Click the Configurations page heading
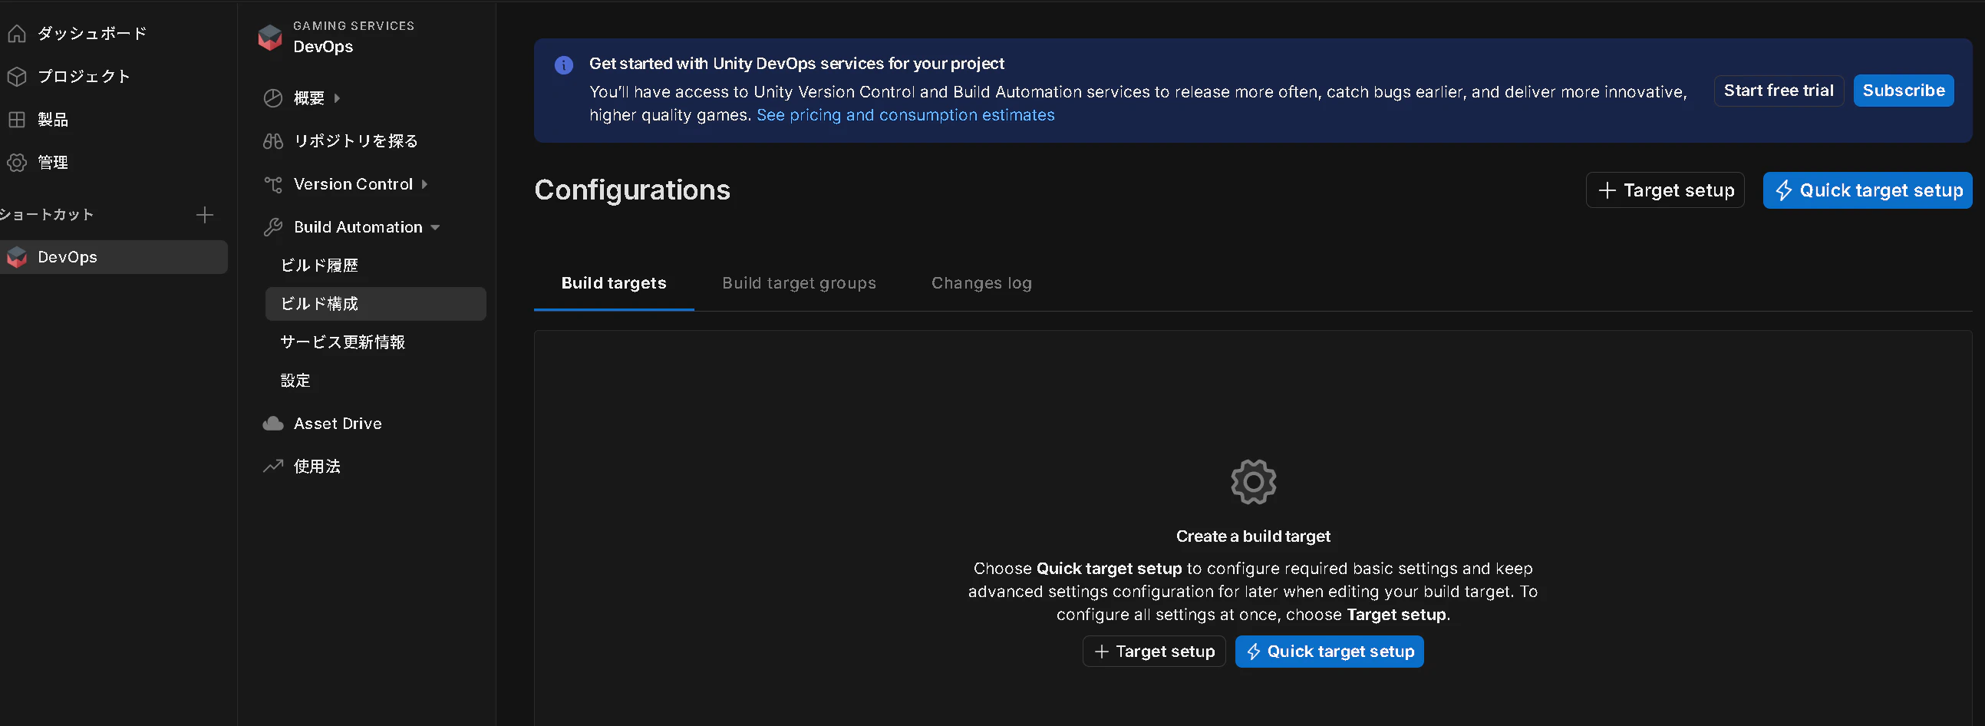The width and height of the screenshot is (1985, 726). click(x=633, y=190)
